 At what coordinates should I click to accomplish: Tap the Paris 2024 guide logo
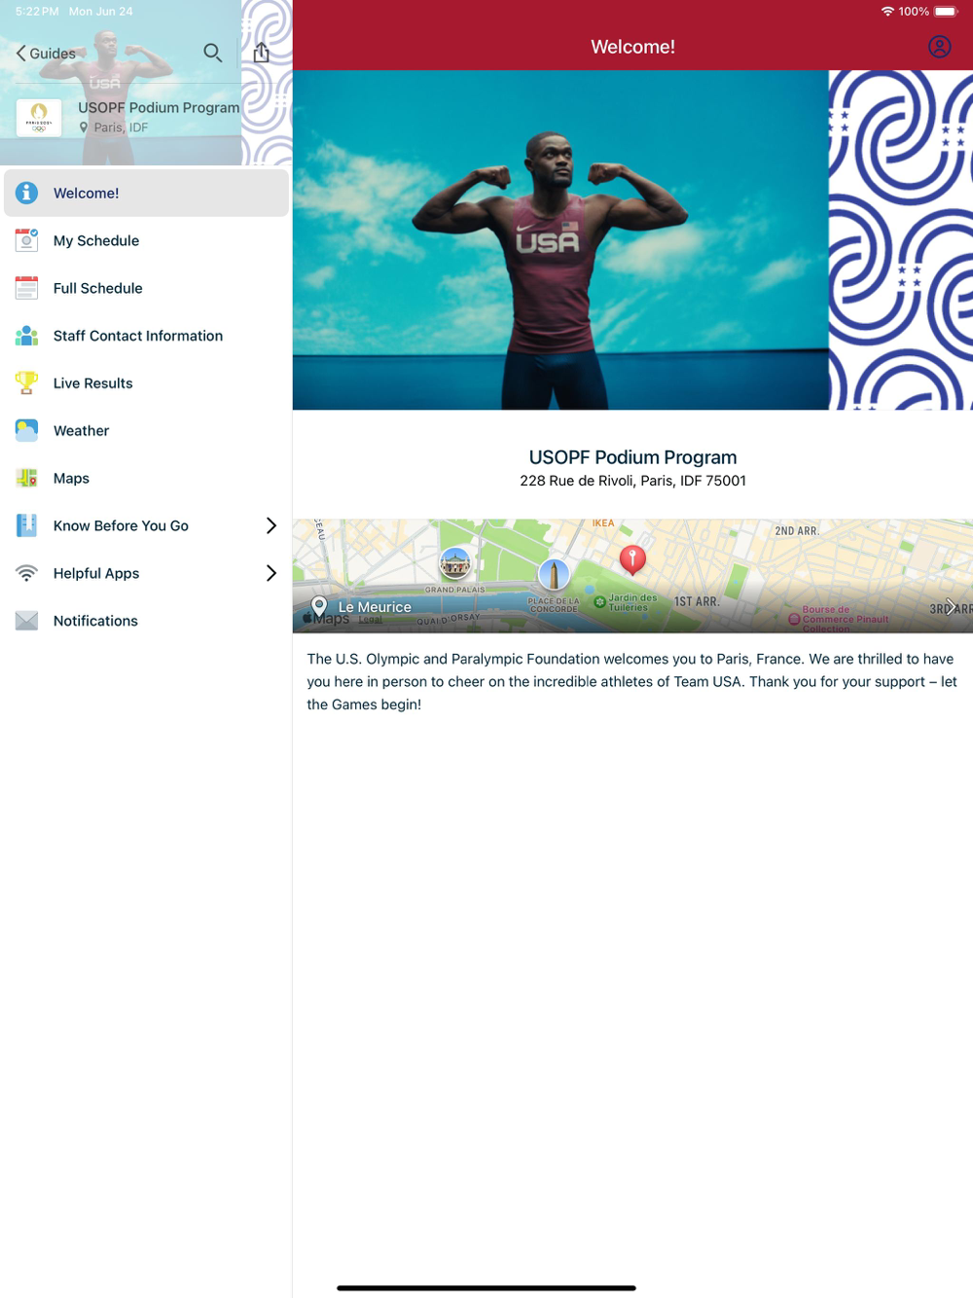pyautogui.click(x=39, y=118)
